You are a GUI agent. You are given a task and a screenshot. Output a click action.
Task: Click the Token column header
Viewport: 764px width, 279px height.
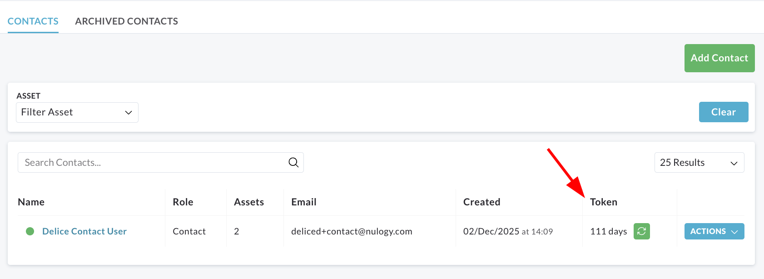click(x=604, y=202)
